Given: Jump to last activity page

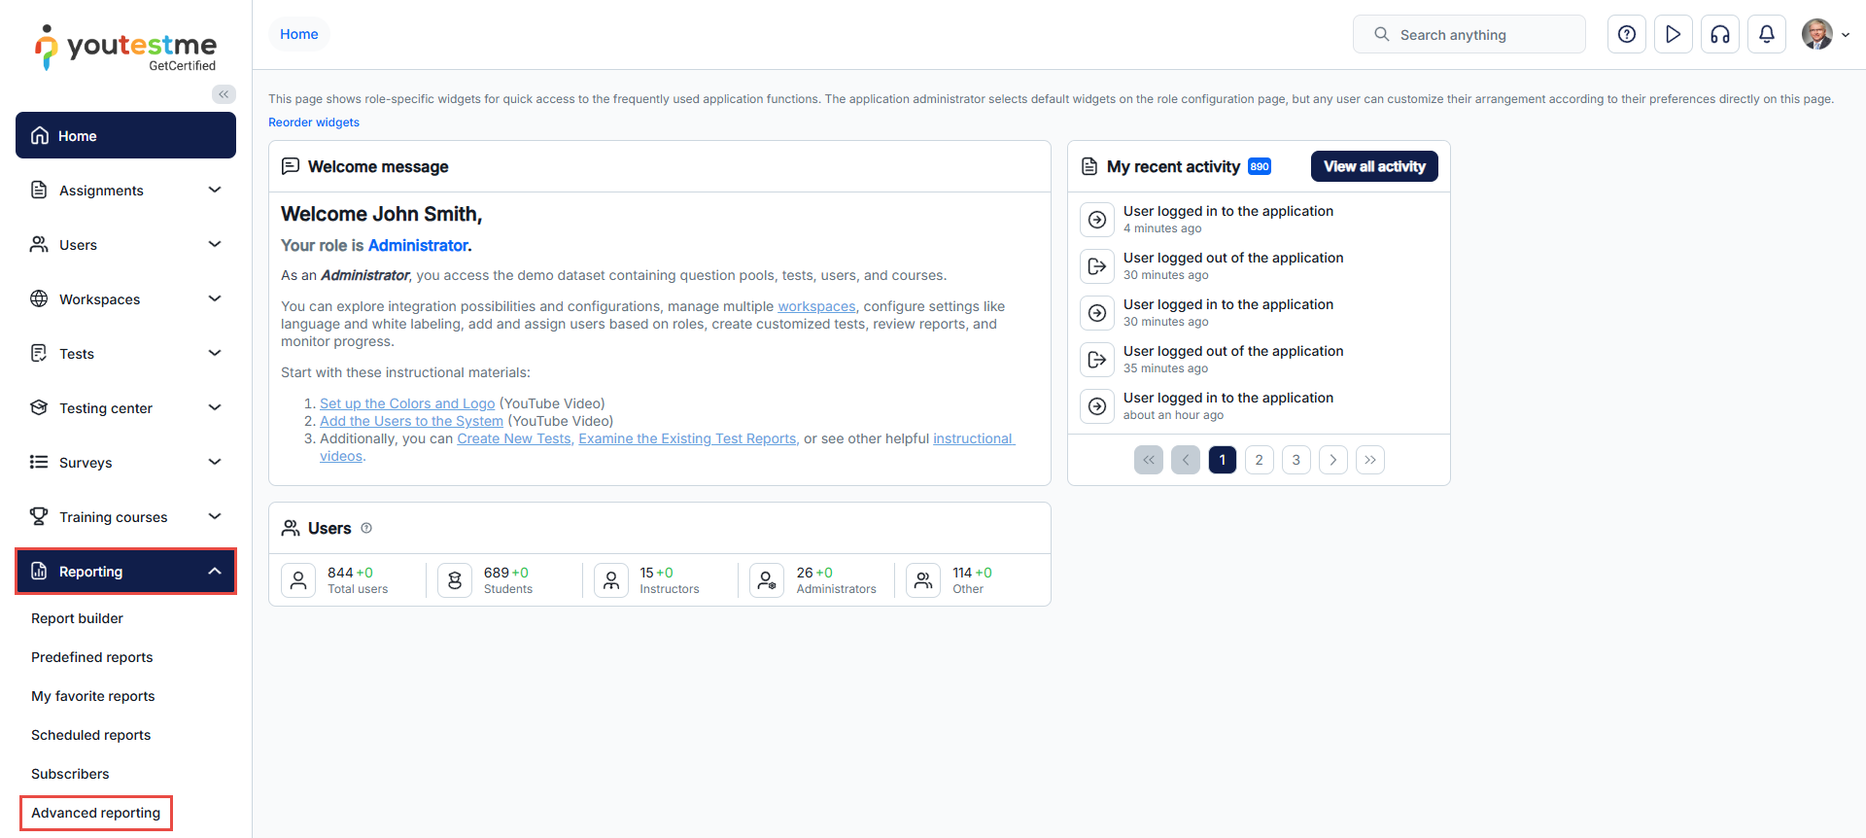Looking at the screenshot, I should (x=1369, y=460).
